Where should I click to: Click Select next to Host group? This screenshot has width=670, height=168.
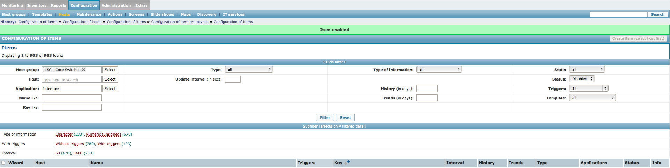point(110,70)
